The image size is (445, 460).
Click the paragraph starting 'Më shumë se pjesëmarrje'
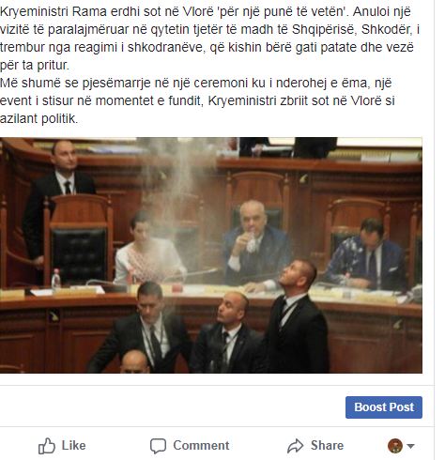pos(197,100)
